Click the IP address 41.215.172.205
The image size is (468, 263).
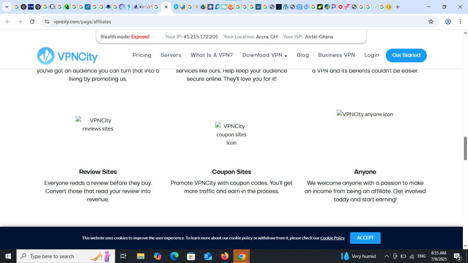click(201, 37)
